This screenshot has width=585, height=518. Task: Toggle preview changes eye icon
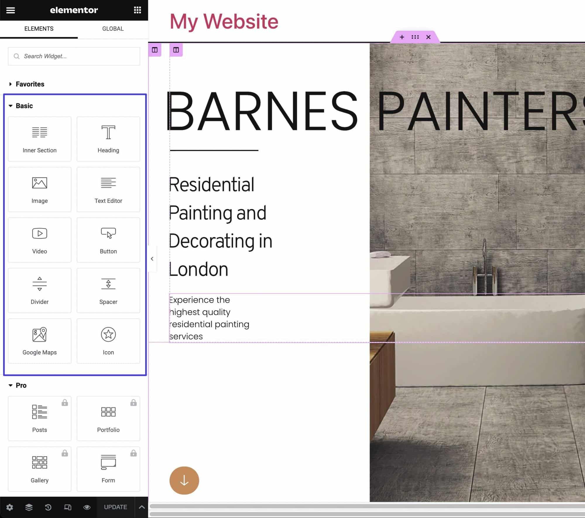(x=87, y=507)
